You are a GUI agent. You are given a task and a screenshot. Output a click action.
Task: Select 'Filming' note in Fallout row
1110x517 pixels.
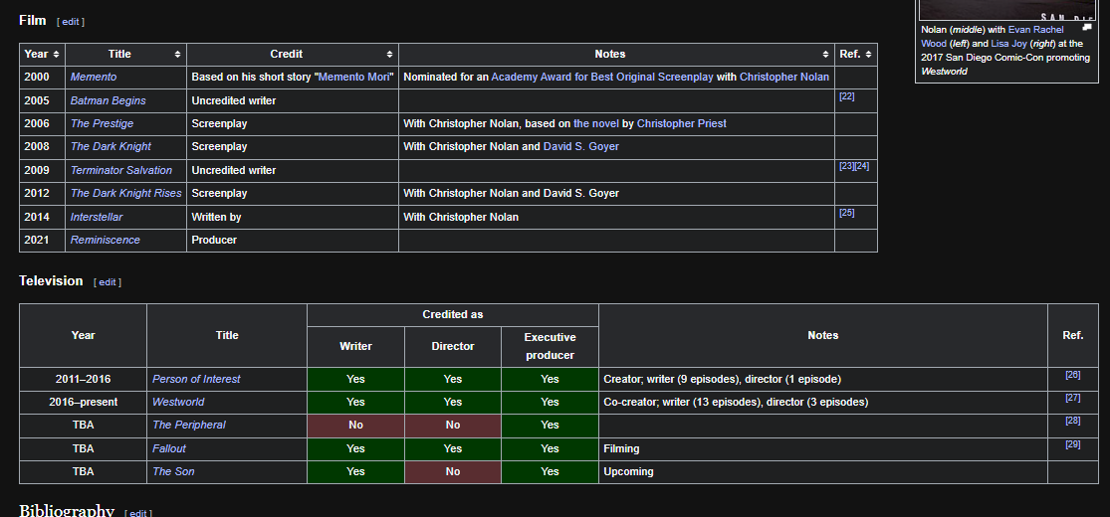[621, 448]
